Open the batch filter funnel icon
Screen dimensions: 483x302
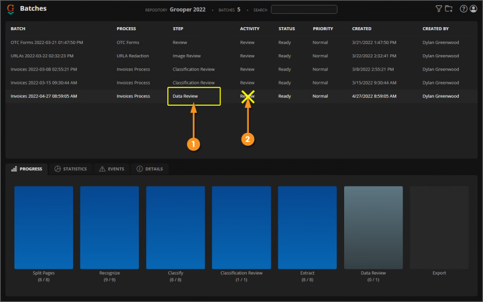tap(439, 9)
